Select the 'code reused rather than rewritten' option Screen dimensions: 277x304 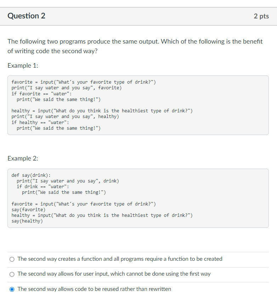point(12,289)
